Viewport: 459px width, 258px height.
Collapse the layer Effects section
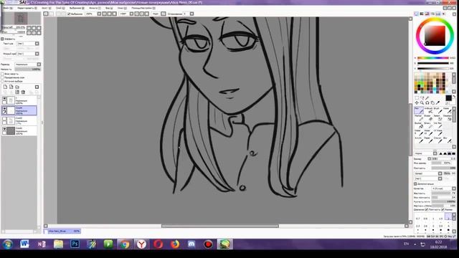(x=2, y=39)
